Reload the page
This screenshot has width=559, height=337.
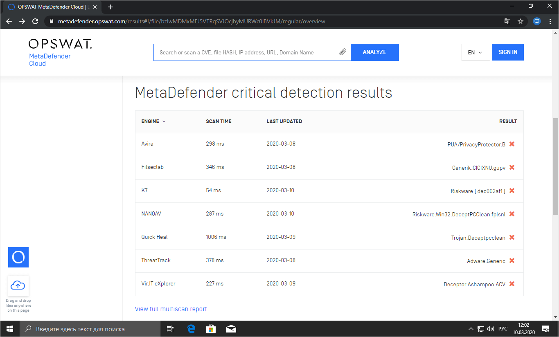35,21
